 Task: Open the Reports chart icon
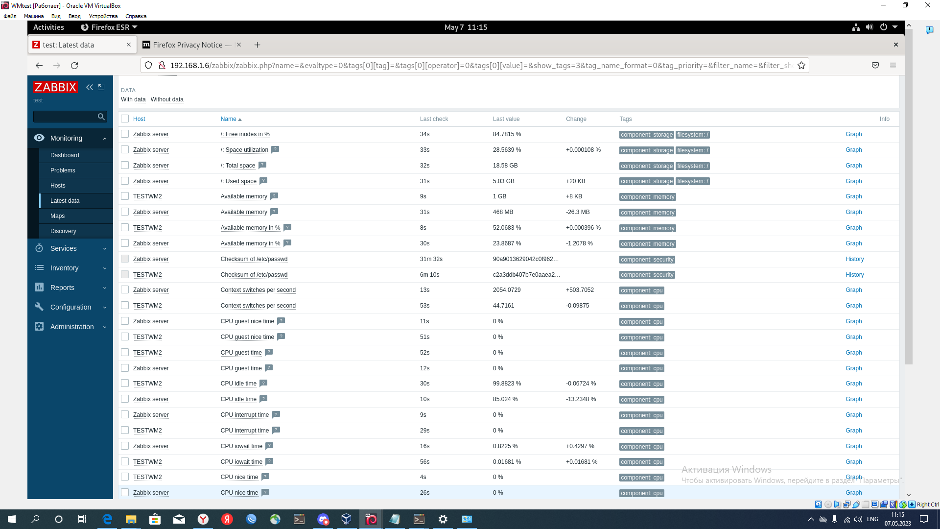coord(39,288)
